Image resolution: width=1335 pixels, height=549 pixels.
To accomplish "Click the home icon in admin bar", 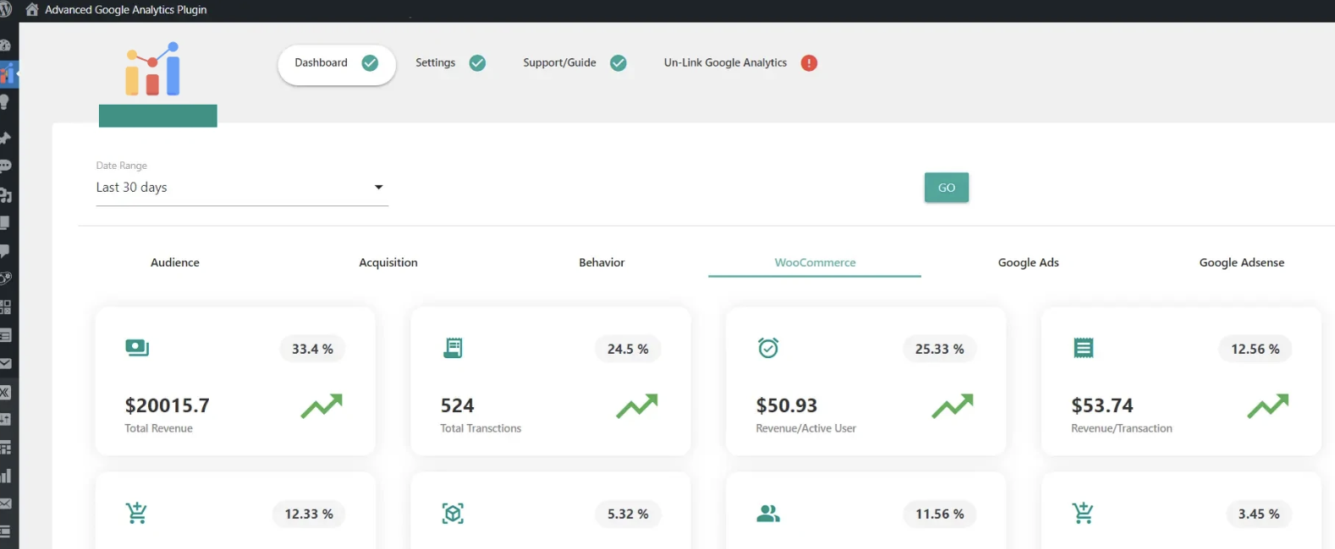I will pyautogui.click(x=32, y=10).
